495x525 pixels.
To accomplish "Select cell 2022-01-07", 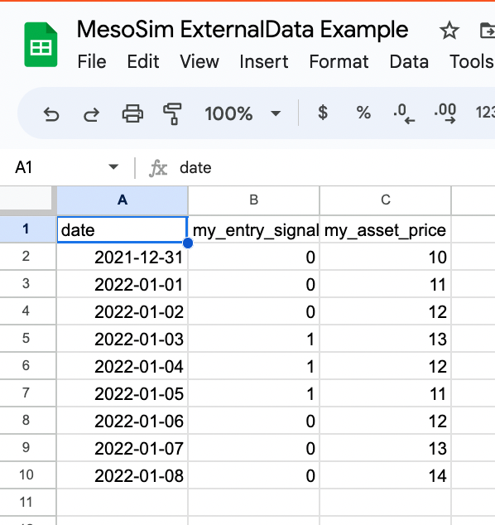I will [123, 448].
